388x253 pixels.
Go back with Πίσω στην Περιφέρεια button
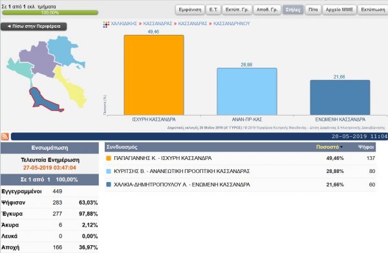coord(34,26)
